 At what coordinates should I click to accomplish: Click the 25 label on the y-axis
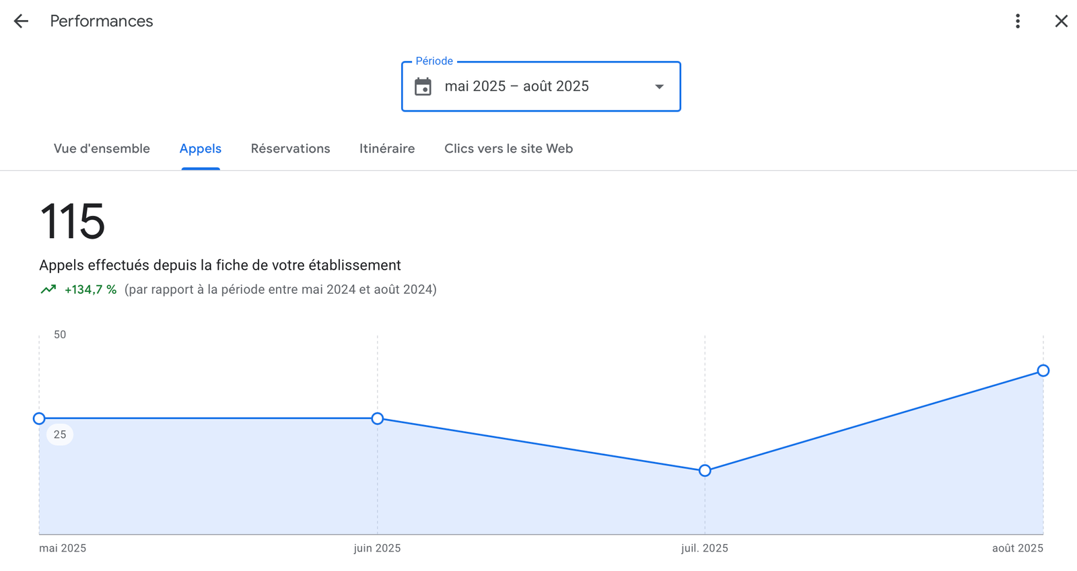click(x=60, y=434)
